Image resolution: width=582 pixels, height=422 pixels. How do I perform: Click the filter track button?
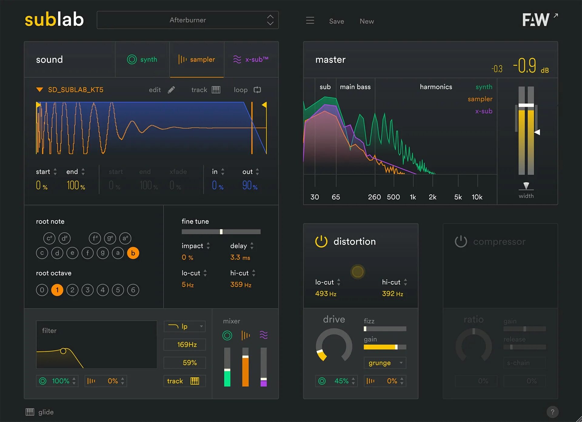185,381
